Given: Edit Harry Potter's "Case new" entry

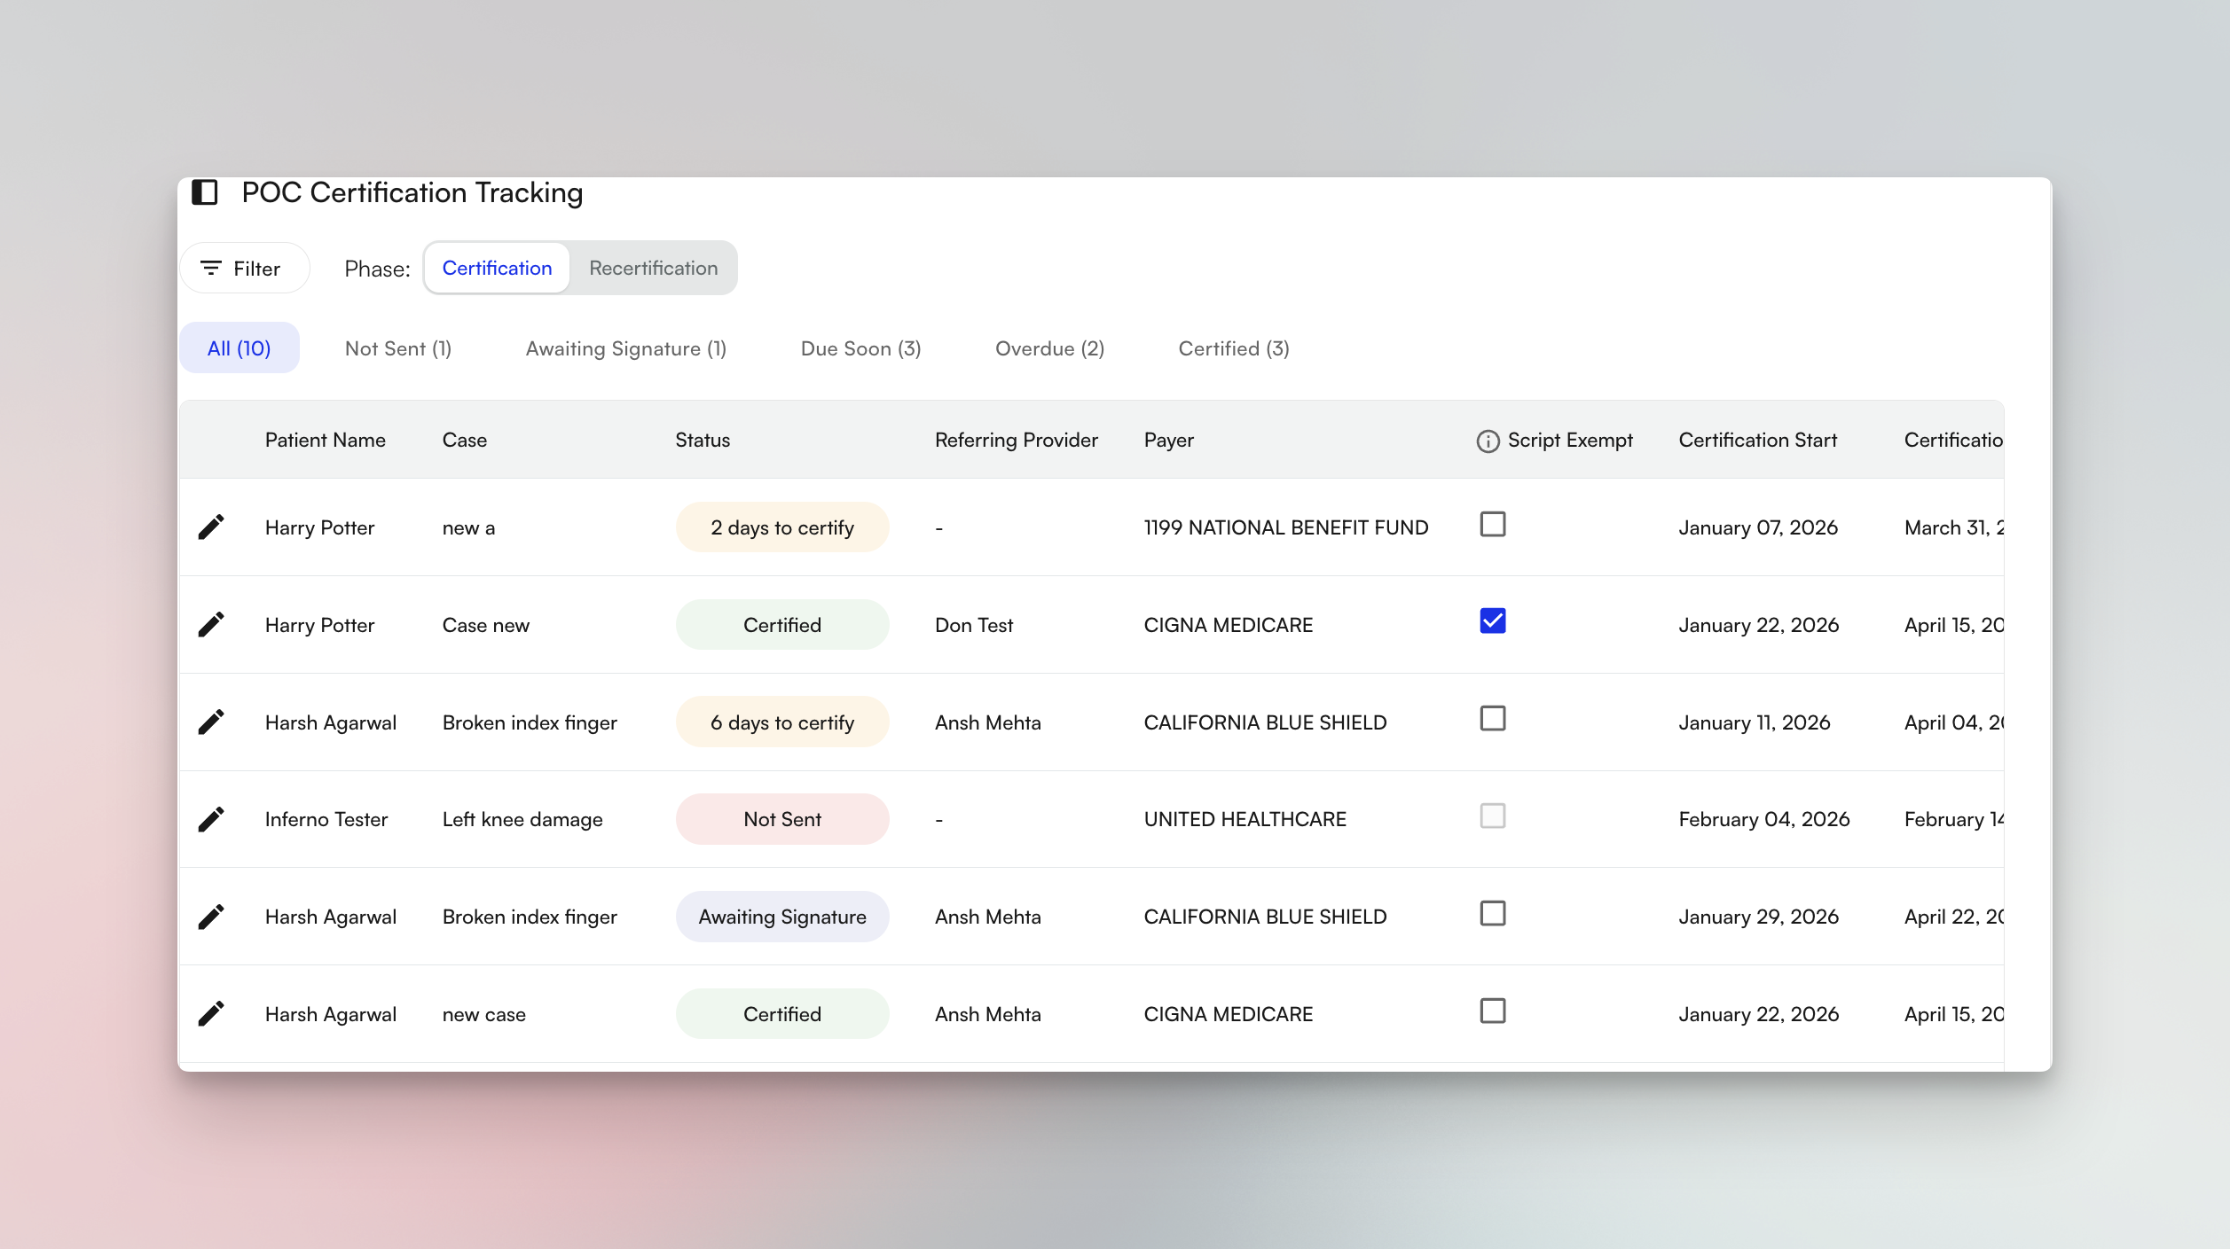Looking at the screenshot, I should [x=212, y=624].
